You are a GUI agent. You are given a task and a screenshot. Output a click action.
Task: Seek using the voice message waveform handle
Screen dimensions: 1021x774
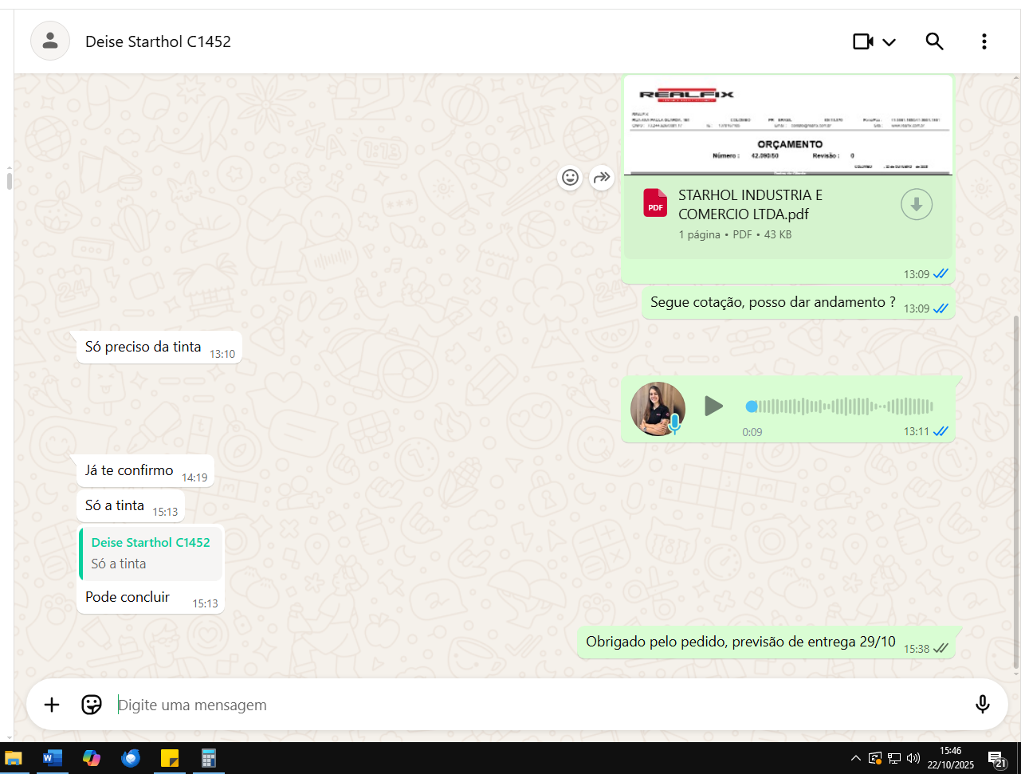pyautogui.click(x=752, y=407)
